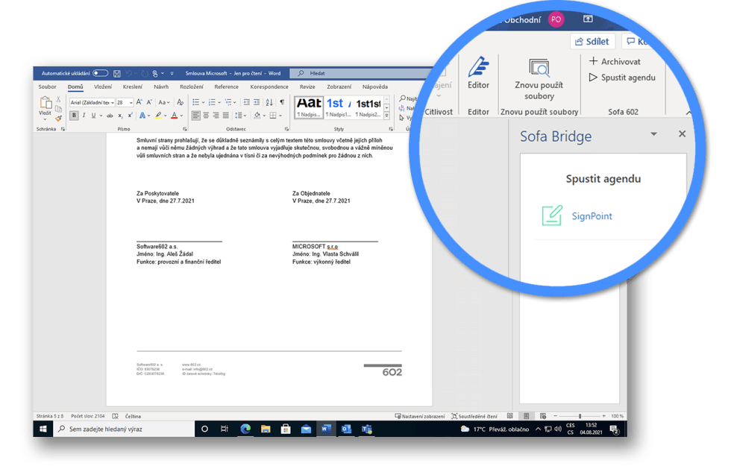731x469 pixels.
Task: Expand the Styles gallery More arrow
Action: [386, 116]
